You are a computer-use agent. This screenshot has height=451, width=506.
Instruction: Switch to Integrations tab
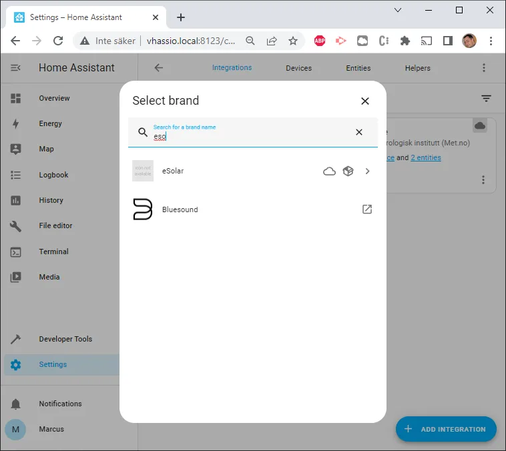coord(232,67)
